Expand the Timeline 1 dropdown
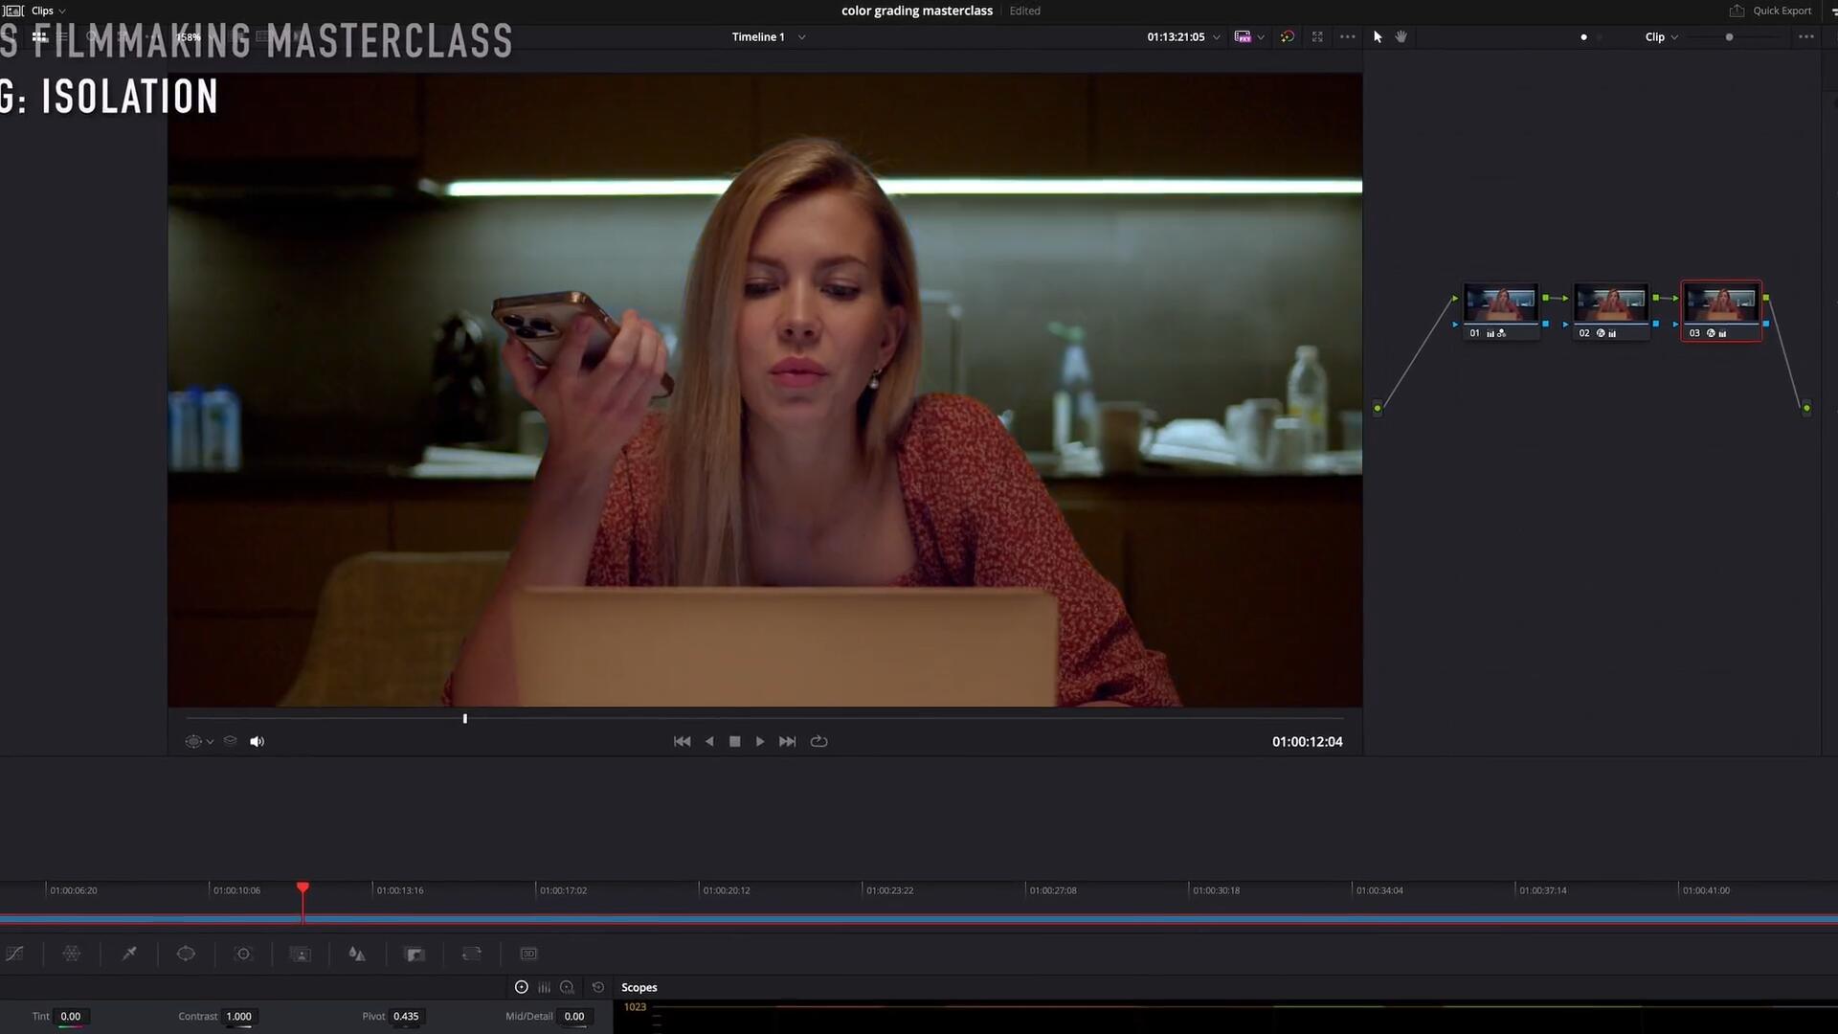1838x1034 pixels. 801,37
